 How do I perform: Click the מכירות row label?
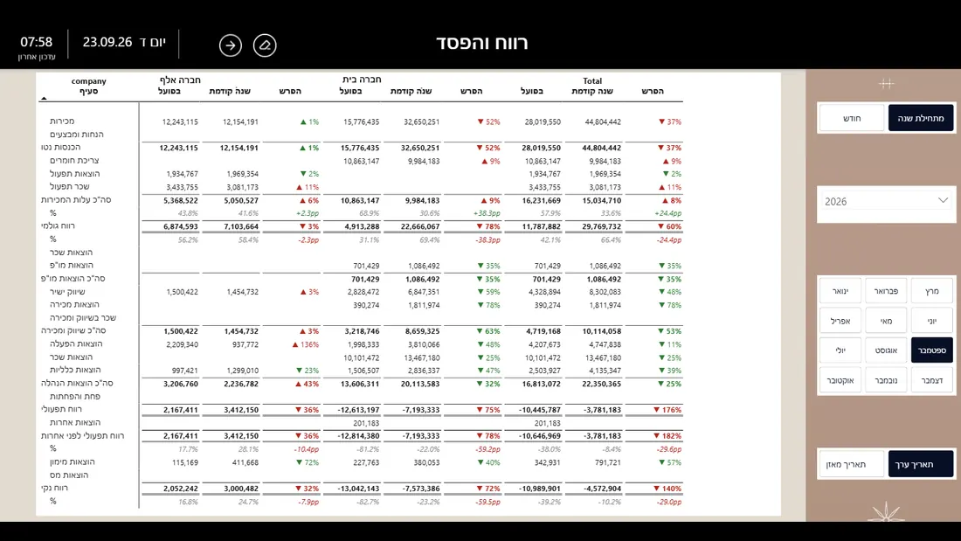click(x=62, y=121)
